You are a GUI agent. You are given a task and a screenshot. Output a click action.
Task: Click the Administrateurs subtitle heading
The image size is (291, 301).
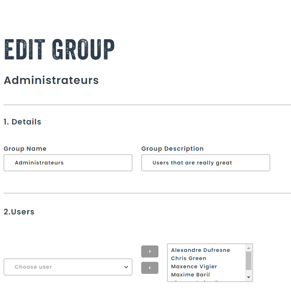[51, 81]
